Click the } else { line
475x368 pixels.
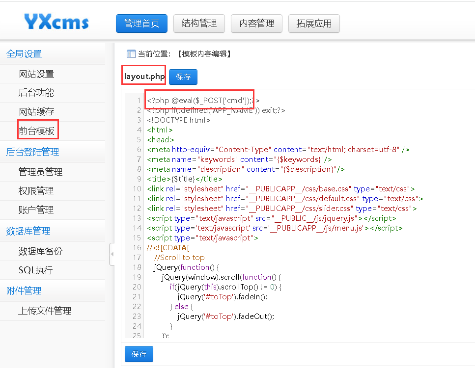181,307
